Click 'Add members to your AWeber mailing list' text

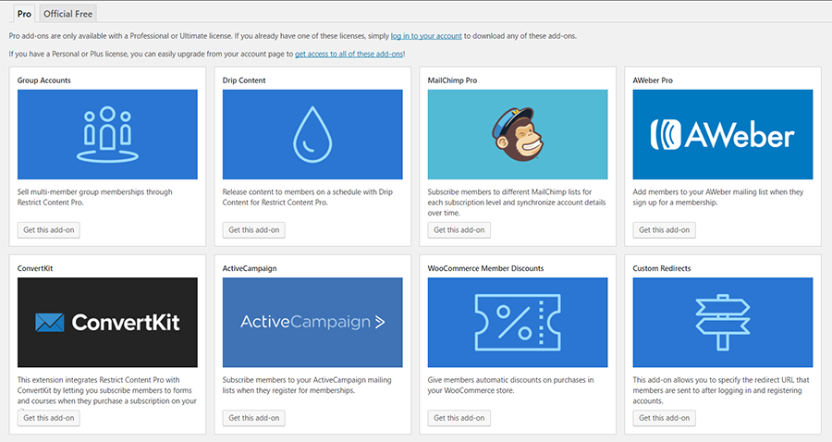pyautogui.click(x=718, y=197)
